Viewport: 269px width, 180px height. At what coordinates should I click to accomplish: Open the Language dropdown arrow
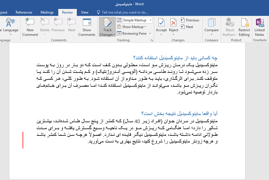pos(11,35)
